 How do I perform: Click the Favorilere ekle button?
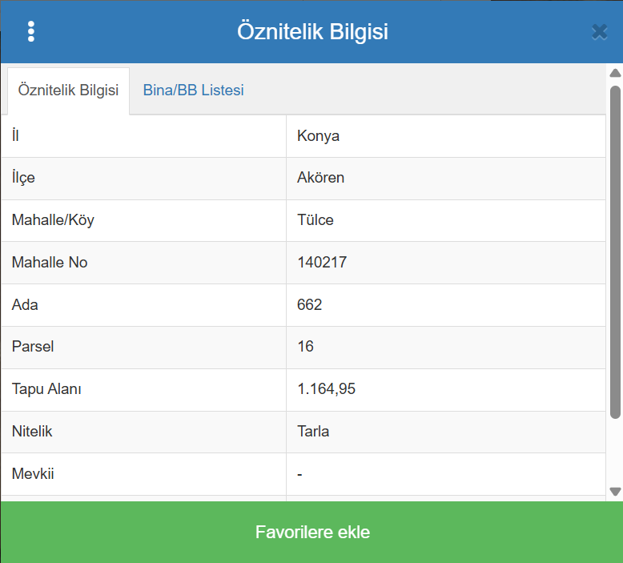coord(311,533)
